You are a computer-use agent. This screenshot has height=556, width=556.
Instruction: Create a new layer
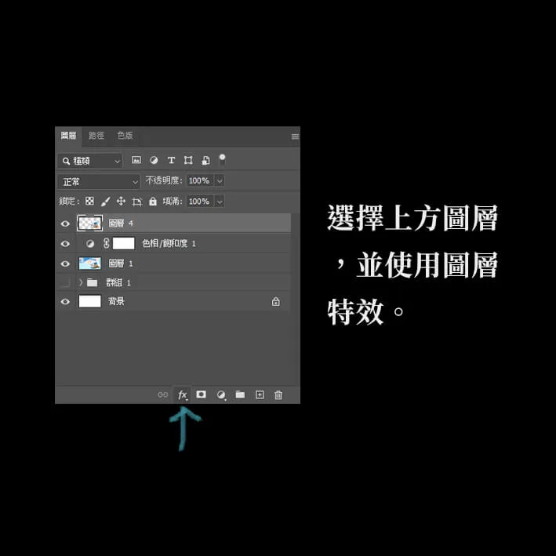point(260,394)
